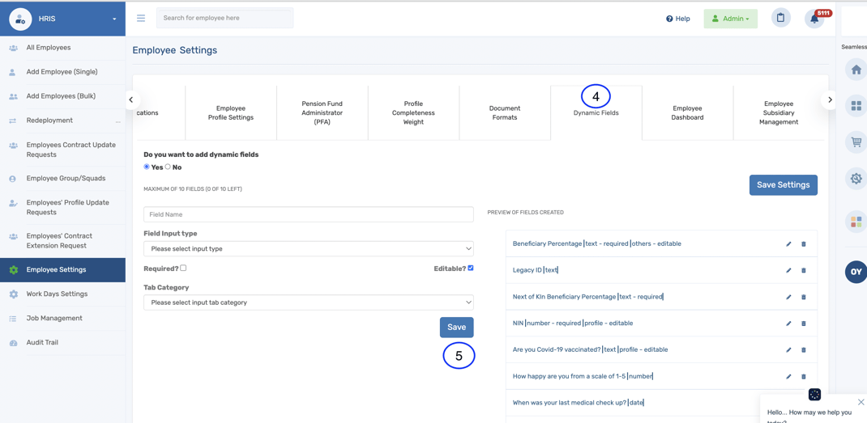Open Pension Fund Administrator (PFA) tab
867x423 pixels.
[322, 113]
